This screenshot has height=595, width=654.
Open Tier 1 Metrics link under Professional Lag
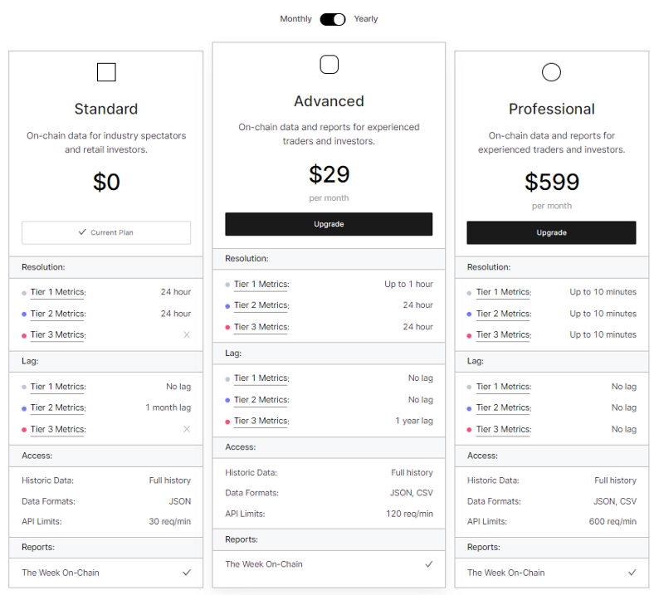pyautogui.click(x=504, y=387)
